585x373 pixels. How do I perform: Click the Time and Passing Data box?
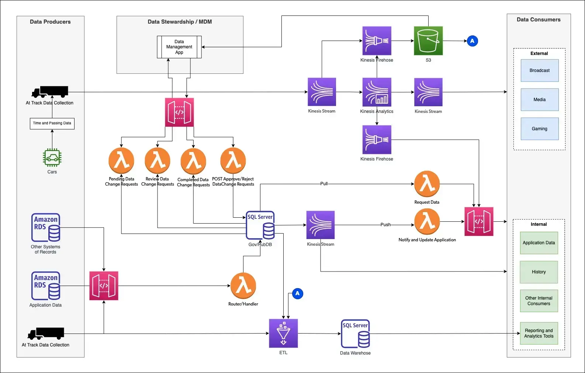pyautogui.click(x=52, y=123)
